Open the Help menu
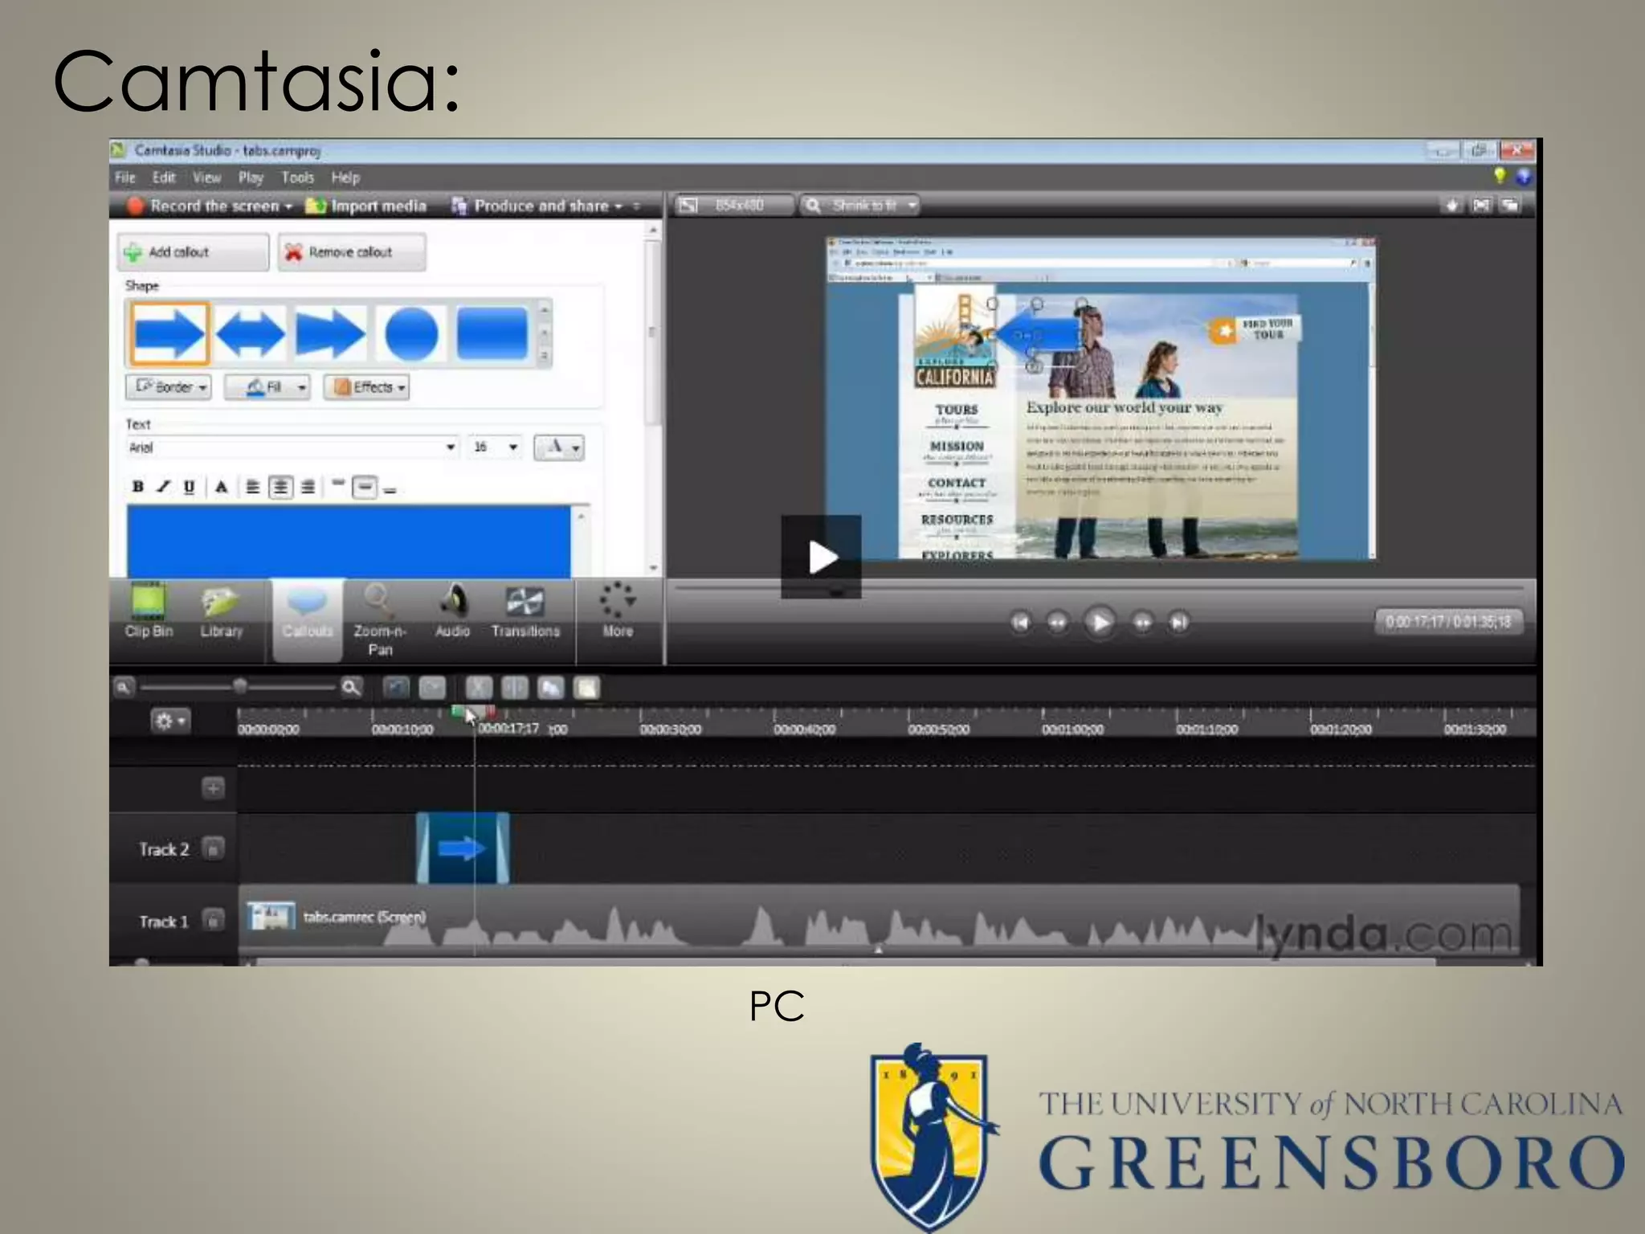This screenshot has height=1234, width=1645. 345,178
